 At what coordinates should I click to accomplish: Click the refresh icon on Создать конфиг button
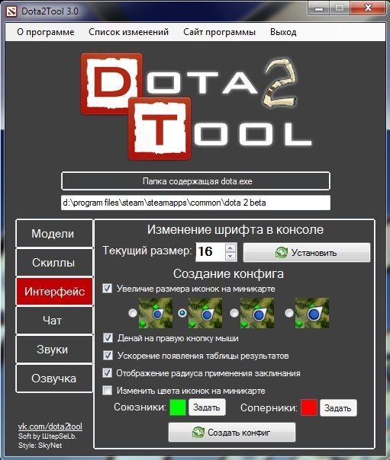tap(198, 433)
